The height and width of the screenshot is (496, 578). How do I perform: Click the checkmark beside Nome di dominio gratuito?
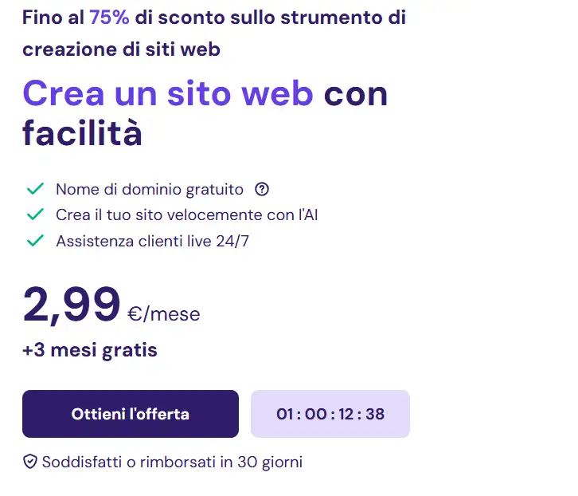[x=35, y=190]
